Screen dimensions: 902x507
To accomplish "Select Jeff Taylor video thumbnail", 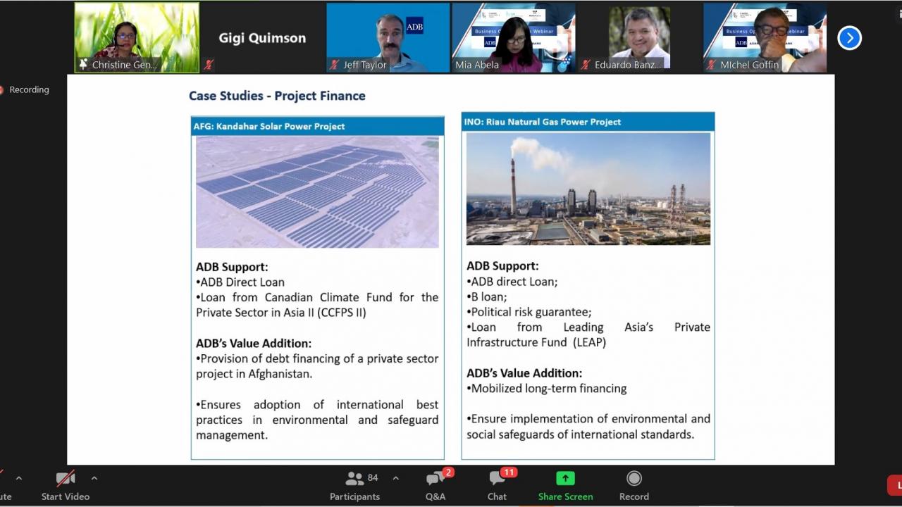I will pos(388,37).
